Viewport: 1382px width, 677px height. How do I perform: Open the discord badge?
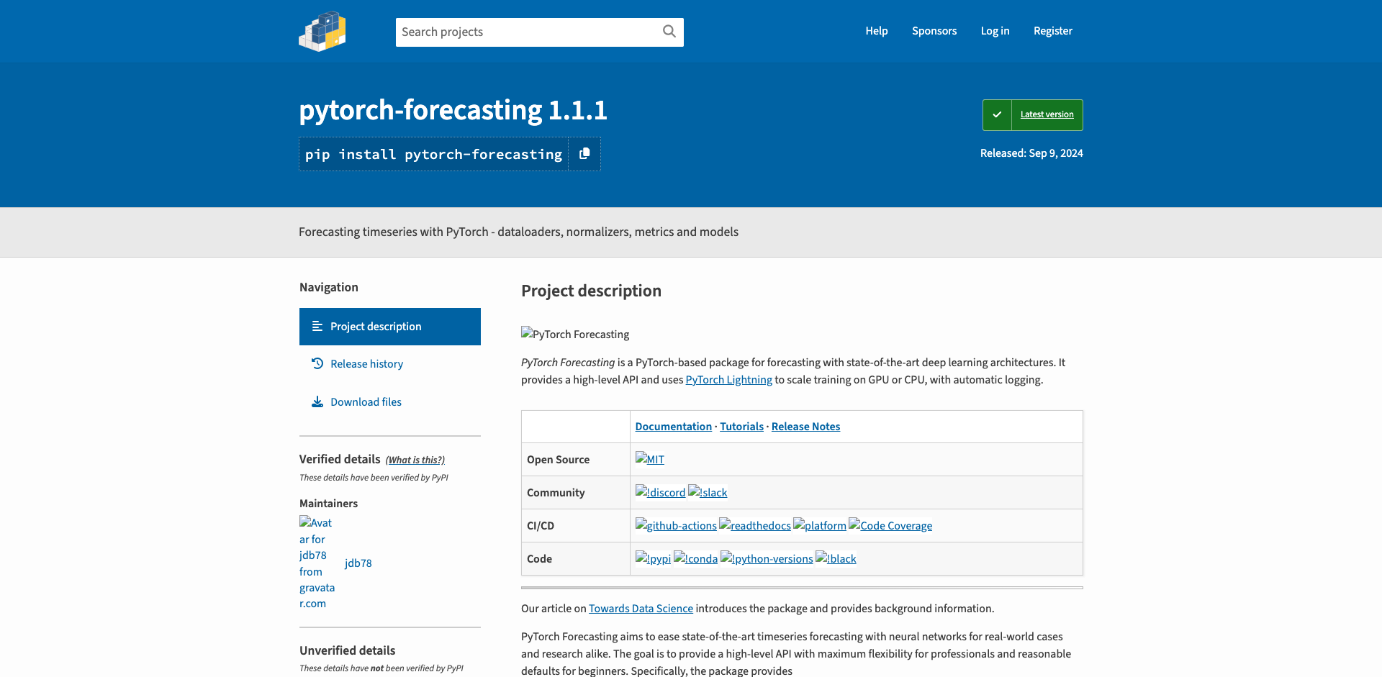tap(660, 492)
